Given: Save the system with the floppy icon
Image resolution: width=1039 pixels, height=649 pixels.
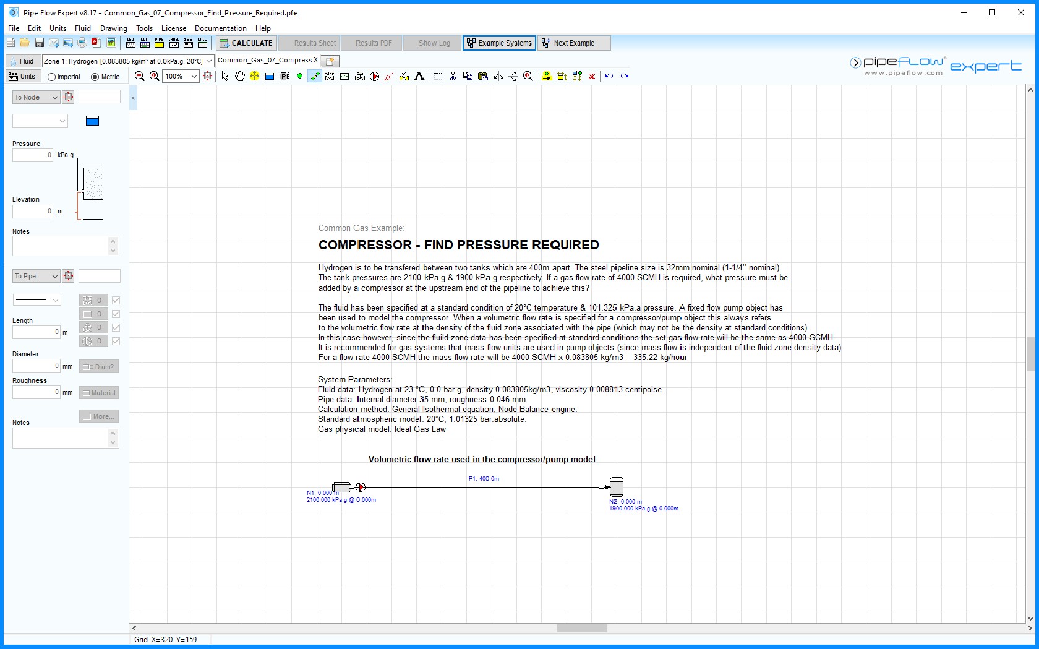Looking at the screenshot, I should (x=39, y=43).
